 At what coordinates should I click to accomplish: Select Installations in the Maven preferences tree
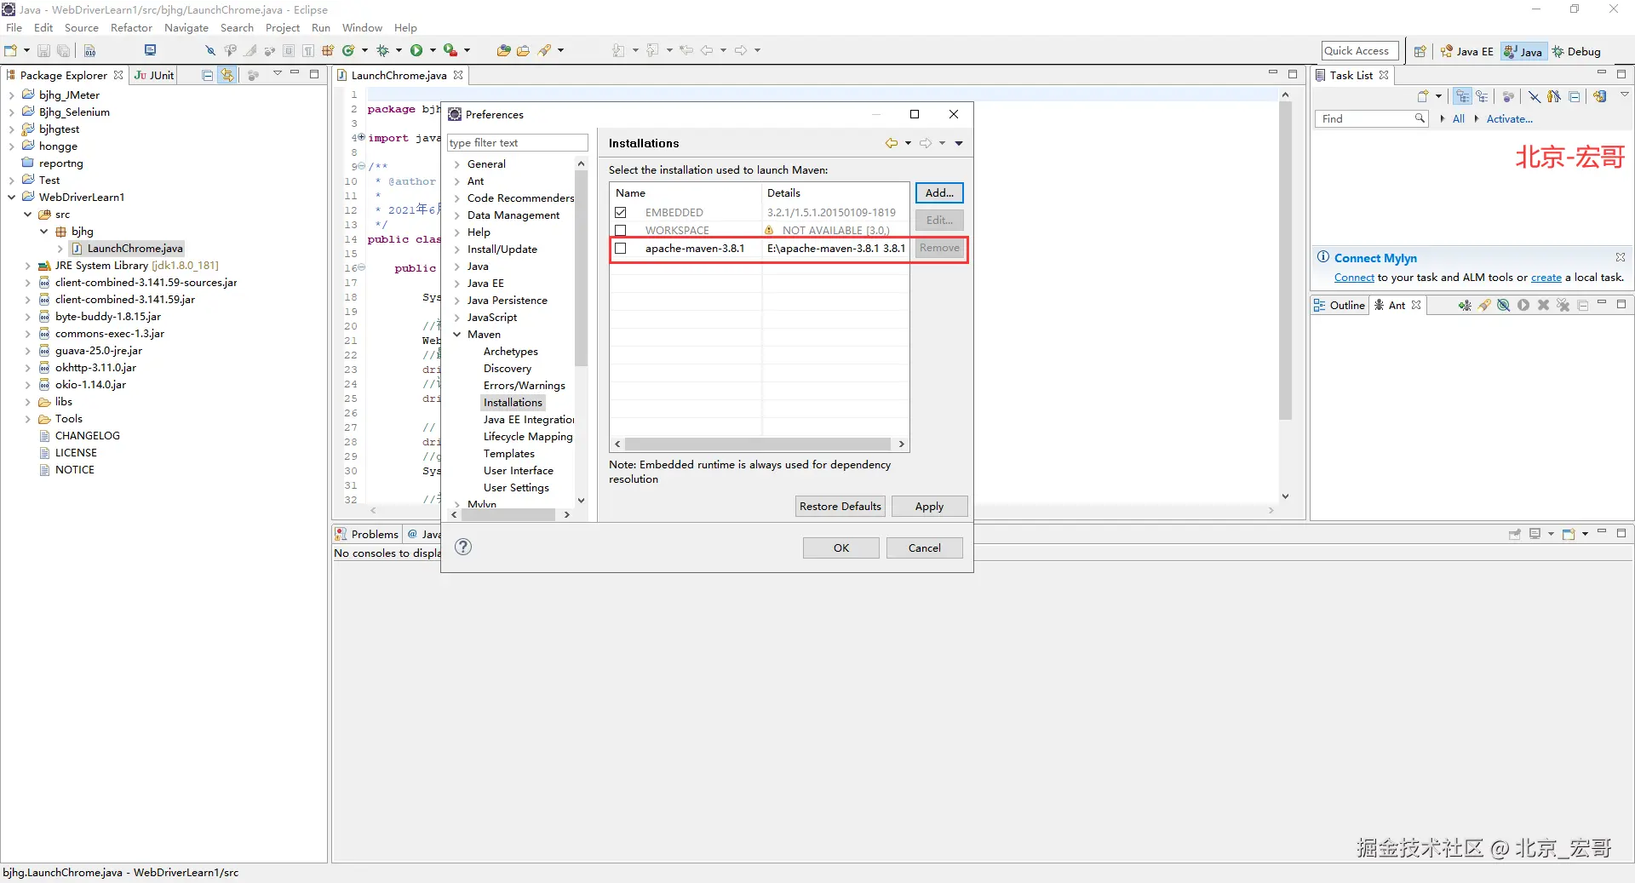(x=513, y=403)
